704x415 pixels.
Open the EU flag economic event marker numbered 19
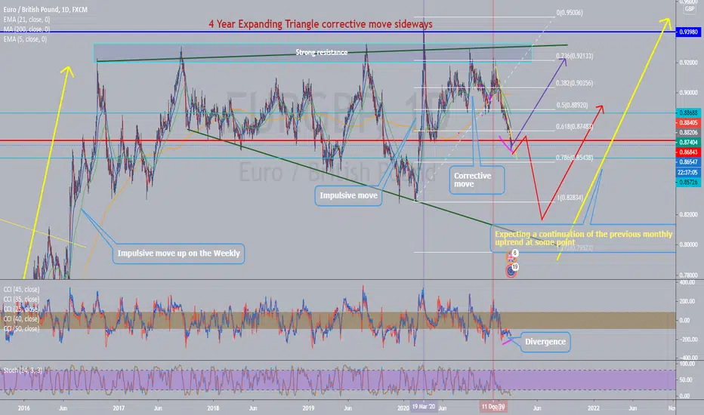pos(511,270)
